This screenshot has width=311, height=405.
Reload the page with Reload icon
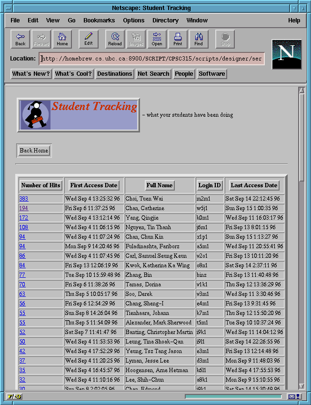[115, 39]
